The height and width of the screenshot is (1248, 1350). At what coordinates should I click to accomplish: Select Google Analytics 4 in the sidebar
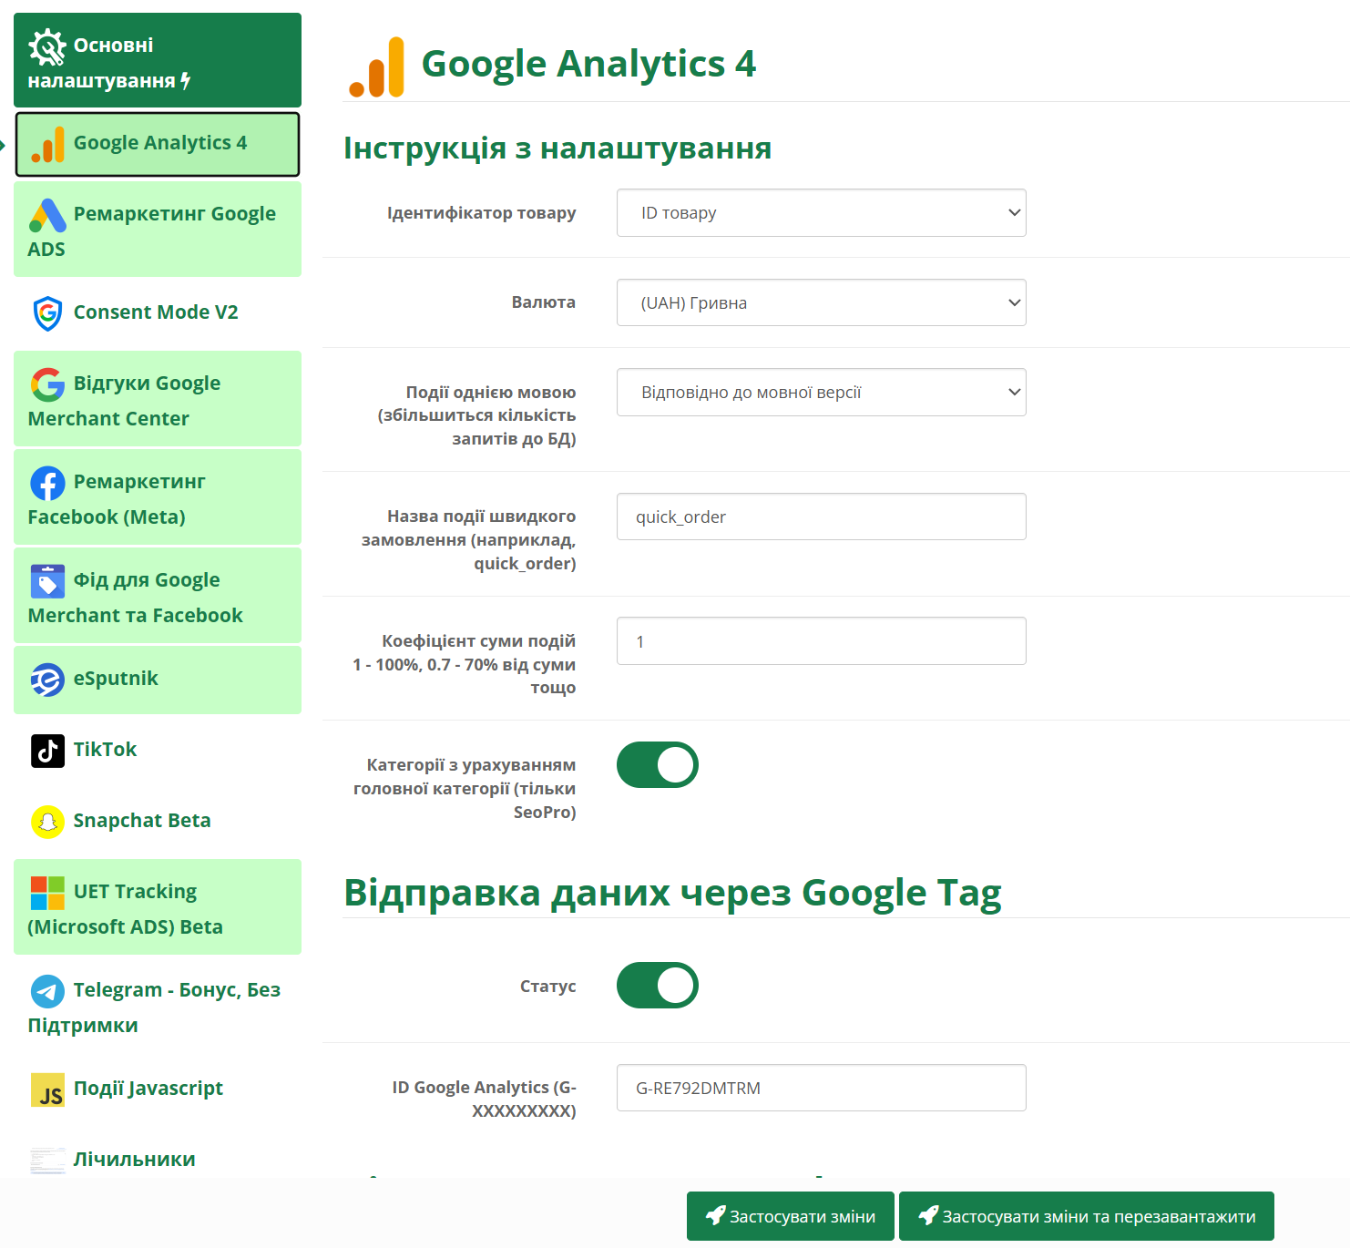[x=158, y=144]
